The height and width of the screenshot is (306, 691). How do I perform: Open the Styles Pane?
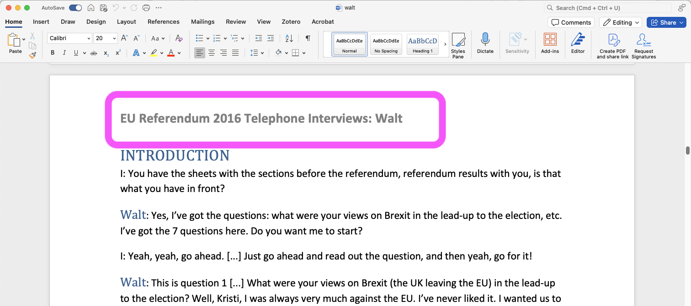click(458, 45)
